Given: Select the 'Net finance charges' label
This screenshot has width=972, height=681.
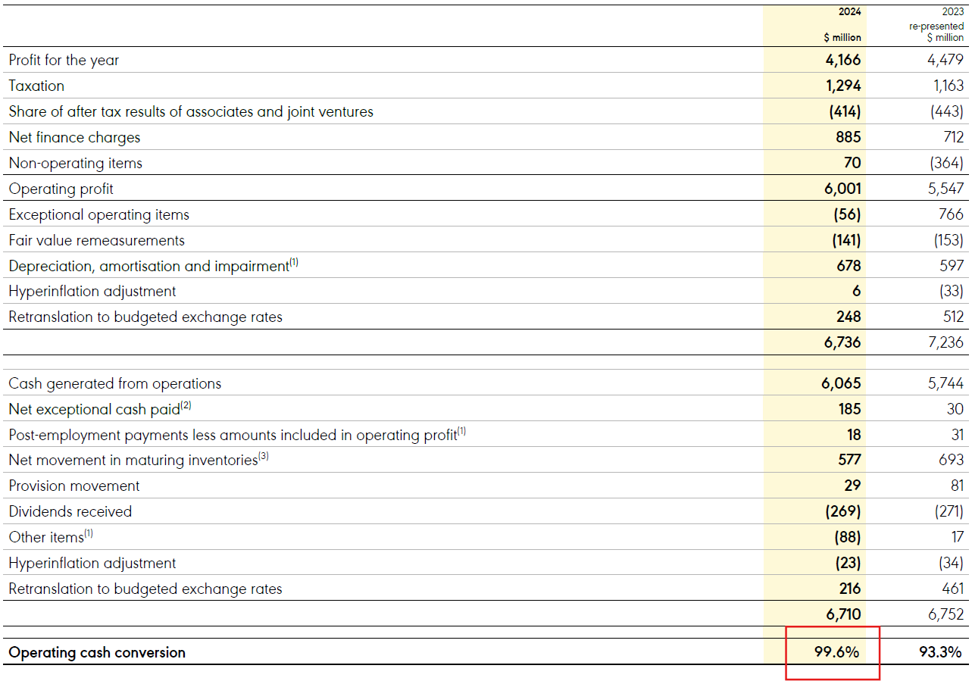Looking at the screenshot, I should [x=74, y=137].
